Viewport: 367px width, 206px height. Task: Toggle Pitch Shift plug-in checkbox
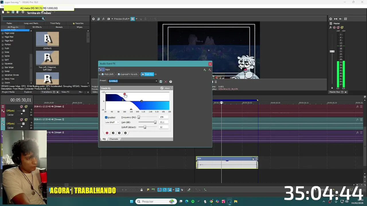click(x=103, y=74)
